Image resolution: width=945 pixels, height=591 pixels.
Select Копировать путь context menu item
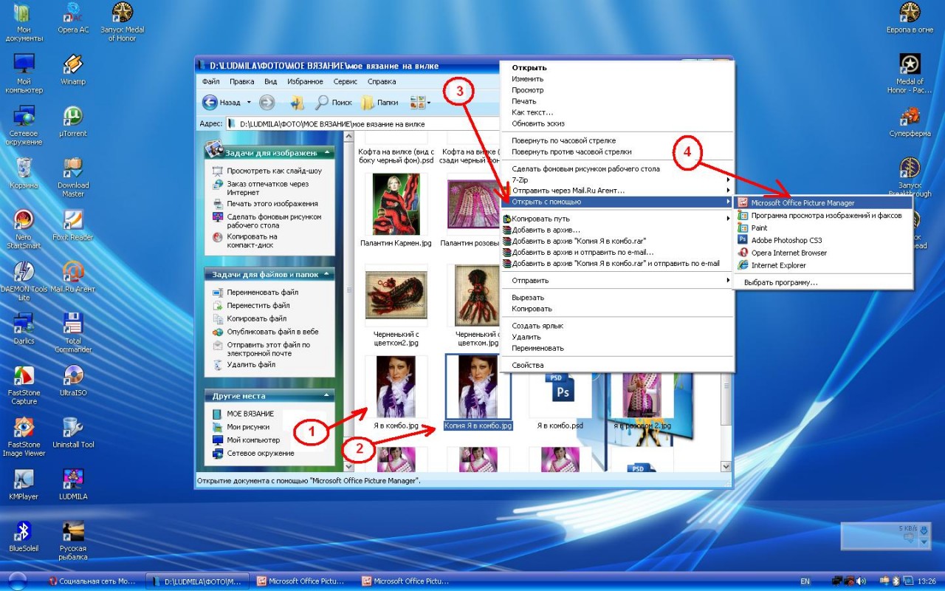point(617,219)
